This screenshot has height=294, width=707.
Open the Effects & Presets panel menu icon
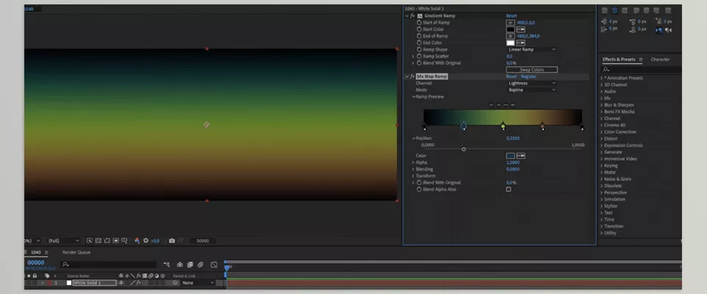[x=641, y=60]
